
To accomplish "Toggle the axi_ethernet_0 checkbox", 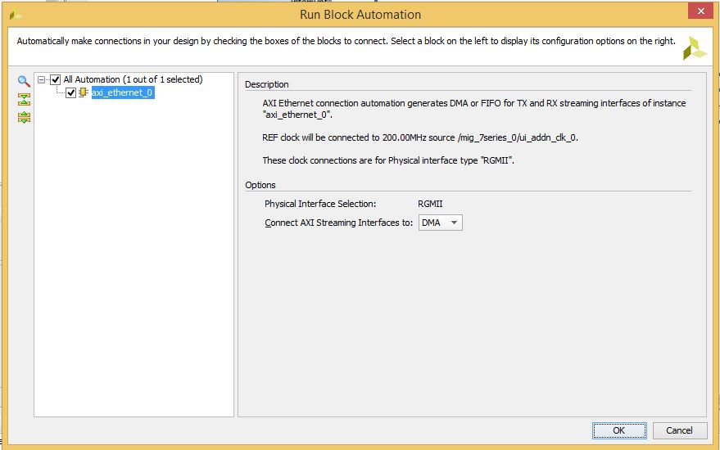I will tap(70, 92).
